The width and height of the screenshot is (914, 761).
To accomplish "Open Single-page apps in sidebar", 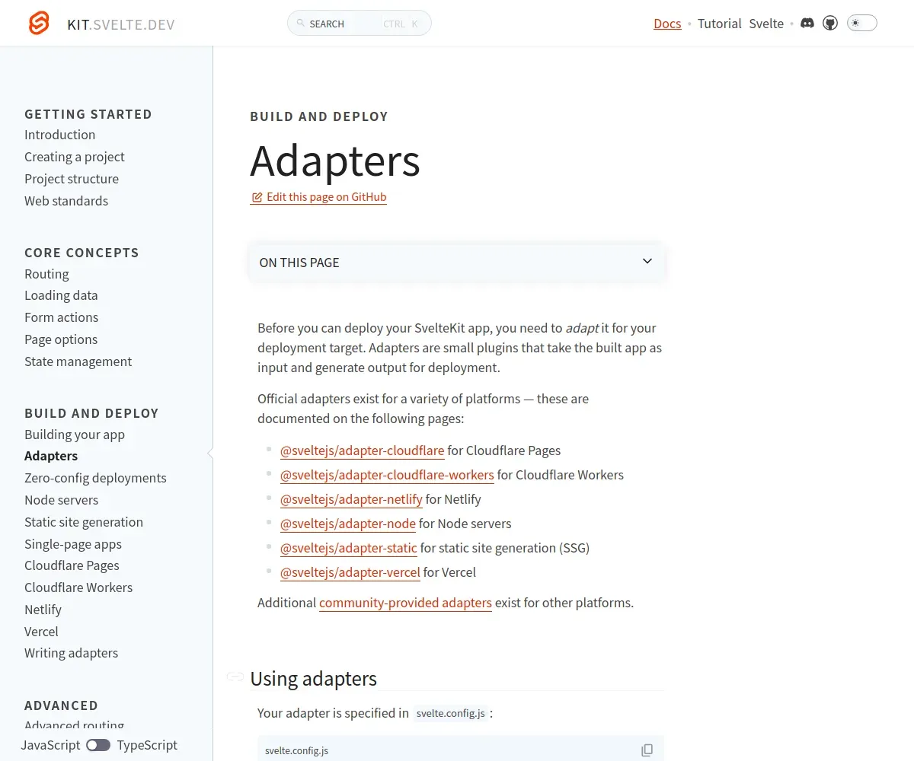I will tap(73, 544).
